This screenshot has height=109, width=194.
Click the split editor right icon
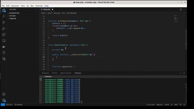click(181, 9)
